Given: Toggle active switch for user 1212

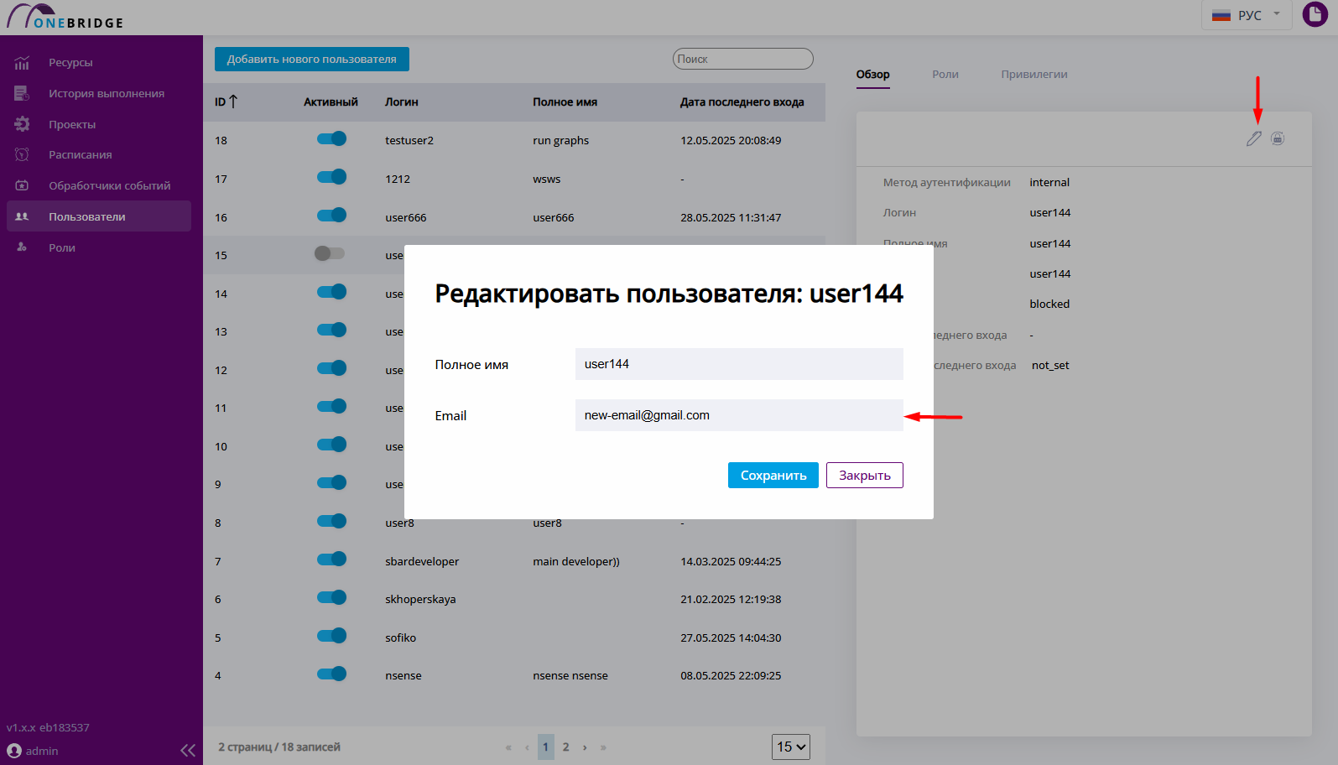Looking at the screenshot, I should 331,177.
